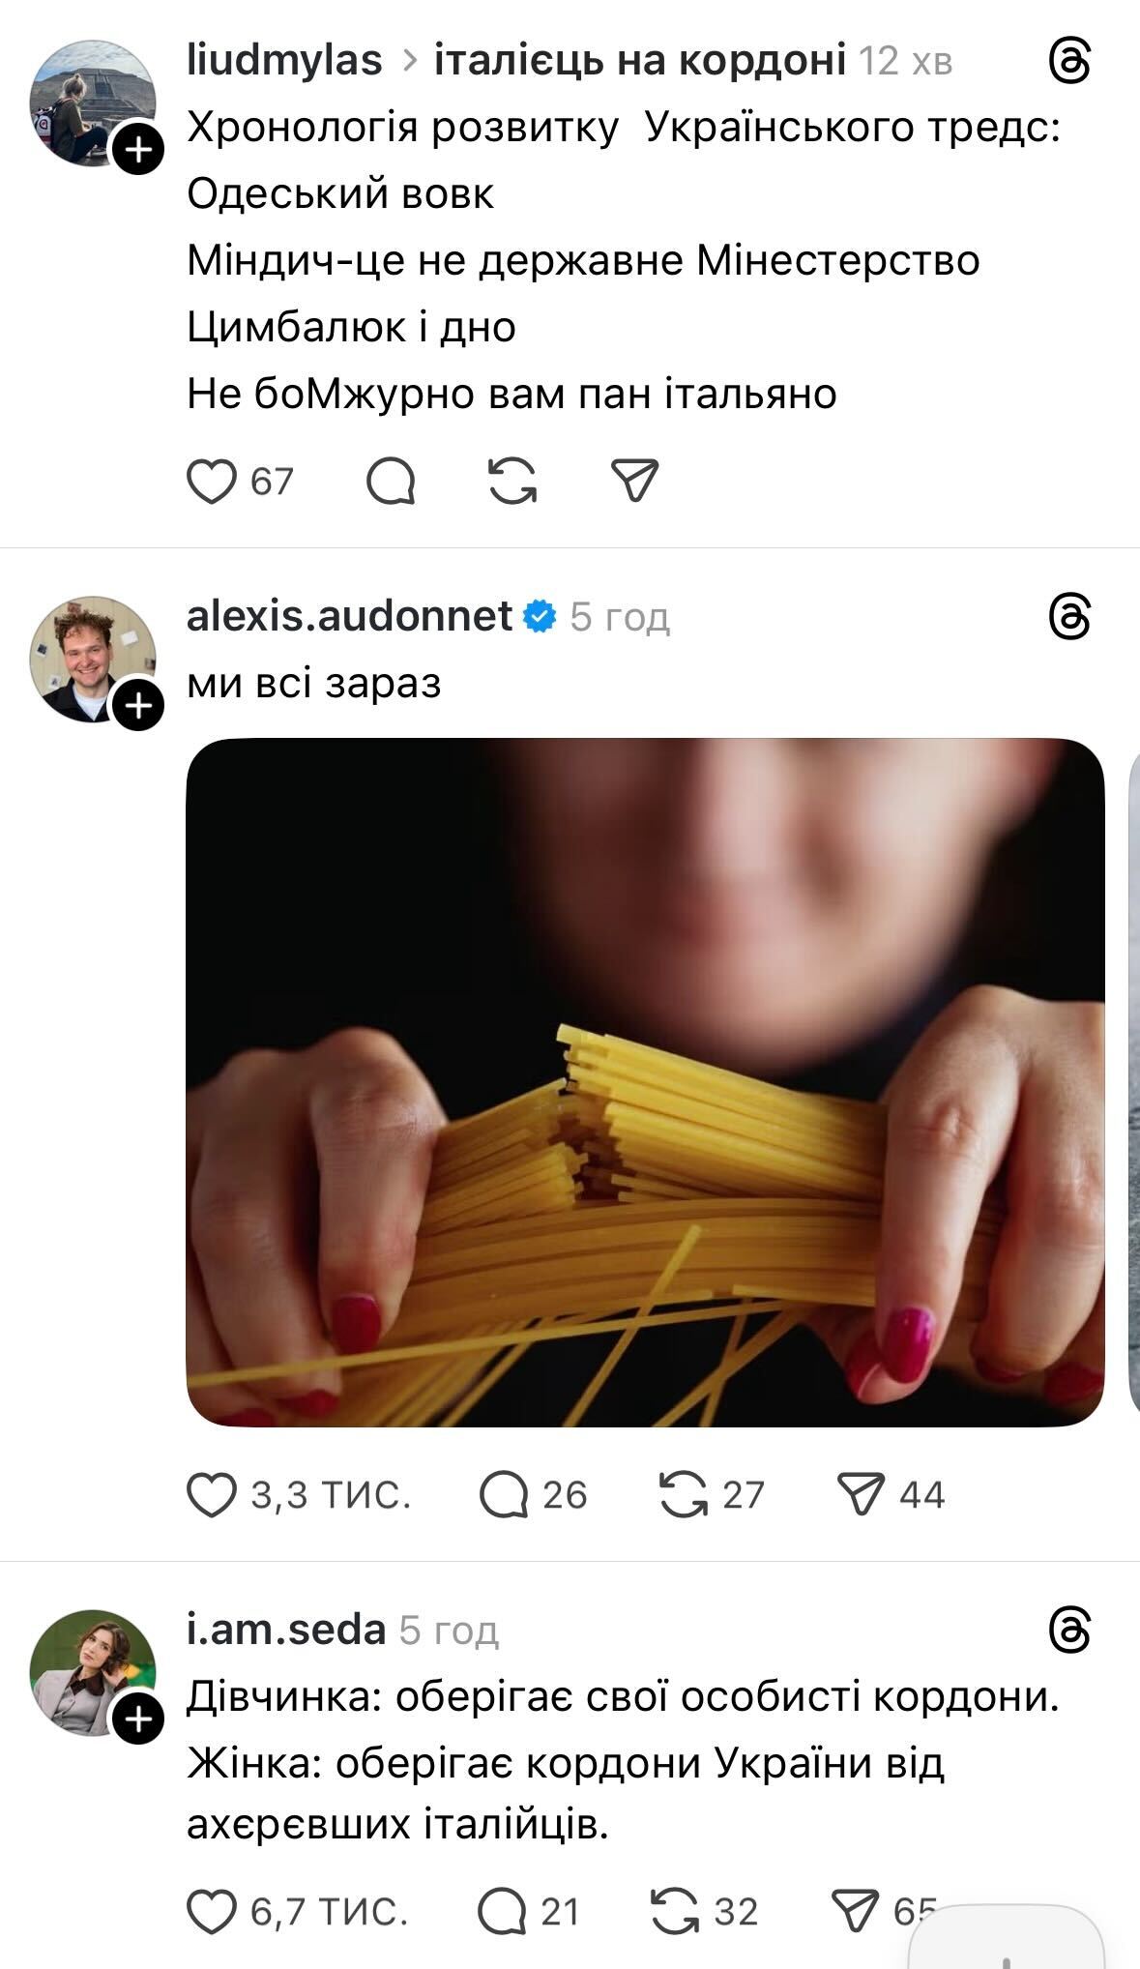Image resolution: width=1140 pixels, height=1969 pixels.
Task: Open Threads logo on alexis.audonnet post
Action: (x=1070, y=617)
